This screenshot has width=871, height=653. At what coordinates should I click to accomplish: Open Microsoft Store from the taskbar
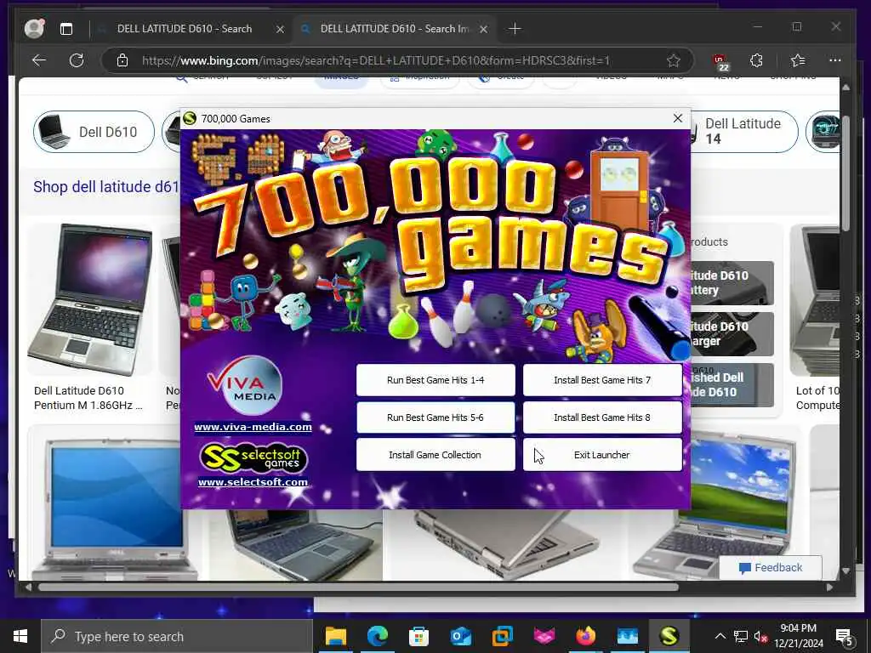(x=418, y=636)
